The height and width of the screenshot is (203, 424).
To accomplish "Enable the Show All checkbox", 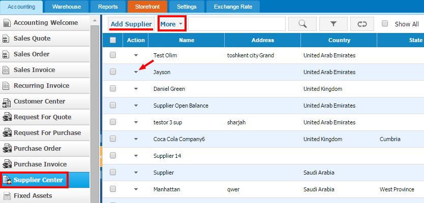I will point(385,24).
